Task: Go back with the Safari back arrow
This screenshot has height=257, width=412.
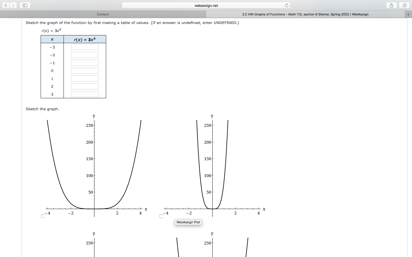Action: pyautogui.click(x=6, y=5)
